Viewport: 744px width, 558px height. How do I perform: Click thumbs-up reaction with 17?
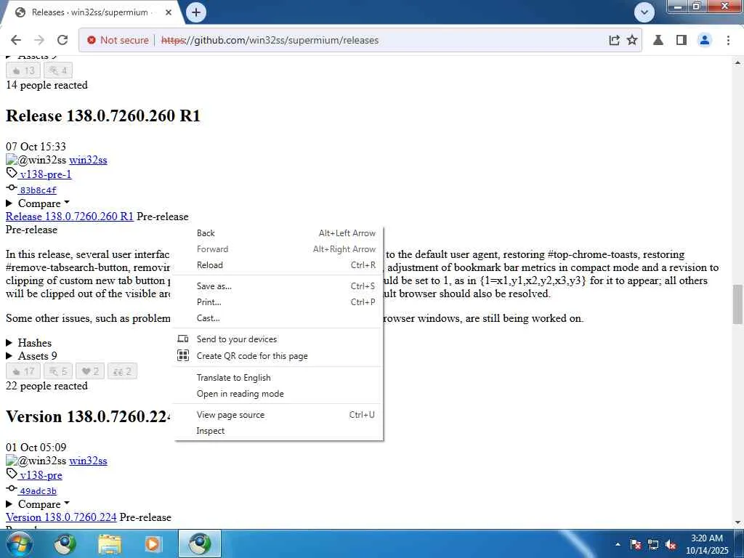pyautogui.click(x=23, y=371)
